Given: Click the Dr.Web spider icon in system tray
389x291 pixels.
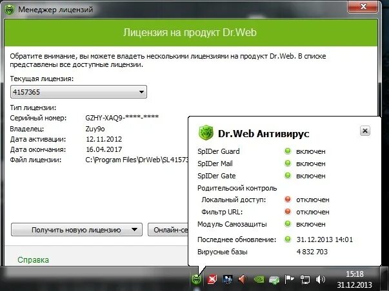Looking at the screenshot, I should pos(196,279).
